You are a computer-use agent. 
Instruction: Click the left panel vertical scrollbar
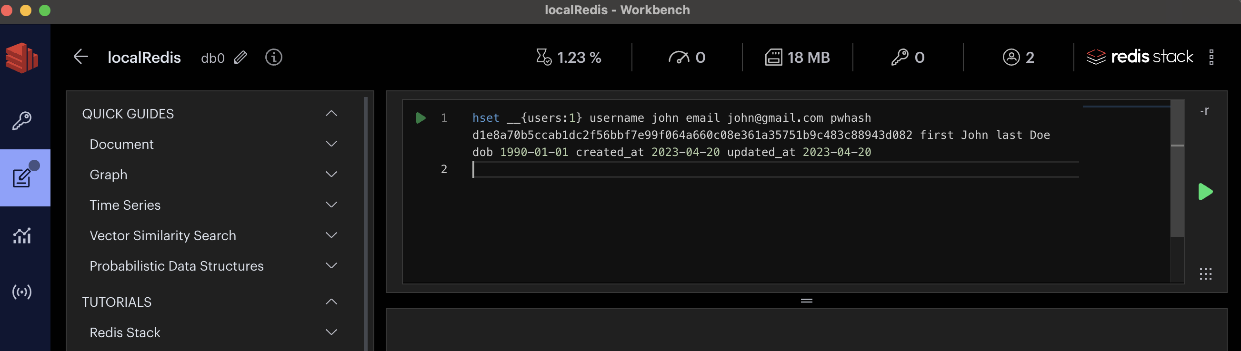tap(366, 224)
